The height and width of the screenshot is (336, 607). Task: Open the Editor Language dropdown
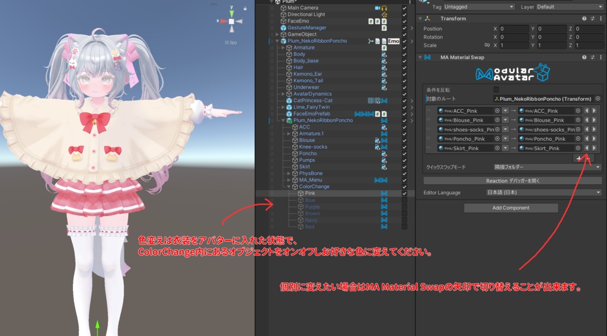[543, 192]
